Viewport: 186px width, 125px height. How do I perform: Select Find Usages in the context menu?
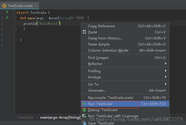click(x=98, y=58)
